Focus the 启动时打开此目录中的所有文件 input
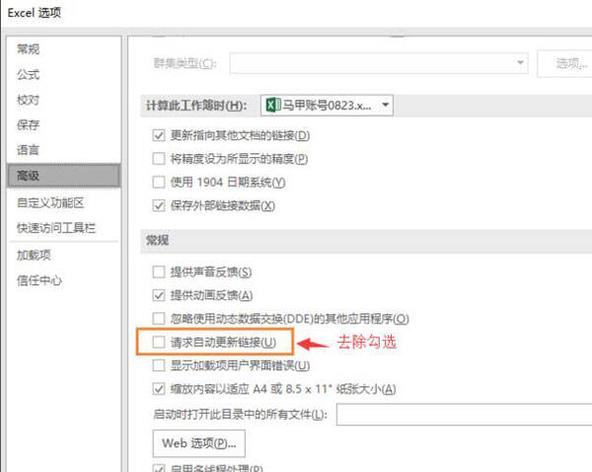The image size is (592, 472). point(464,415)
